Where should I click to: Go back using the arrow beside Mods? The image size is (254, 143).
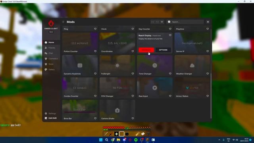[x=63, y=22]
